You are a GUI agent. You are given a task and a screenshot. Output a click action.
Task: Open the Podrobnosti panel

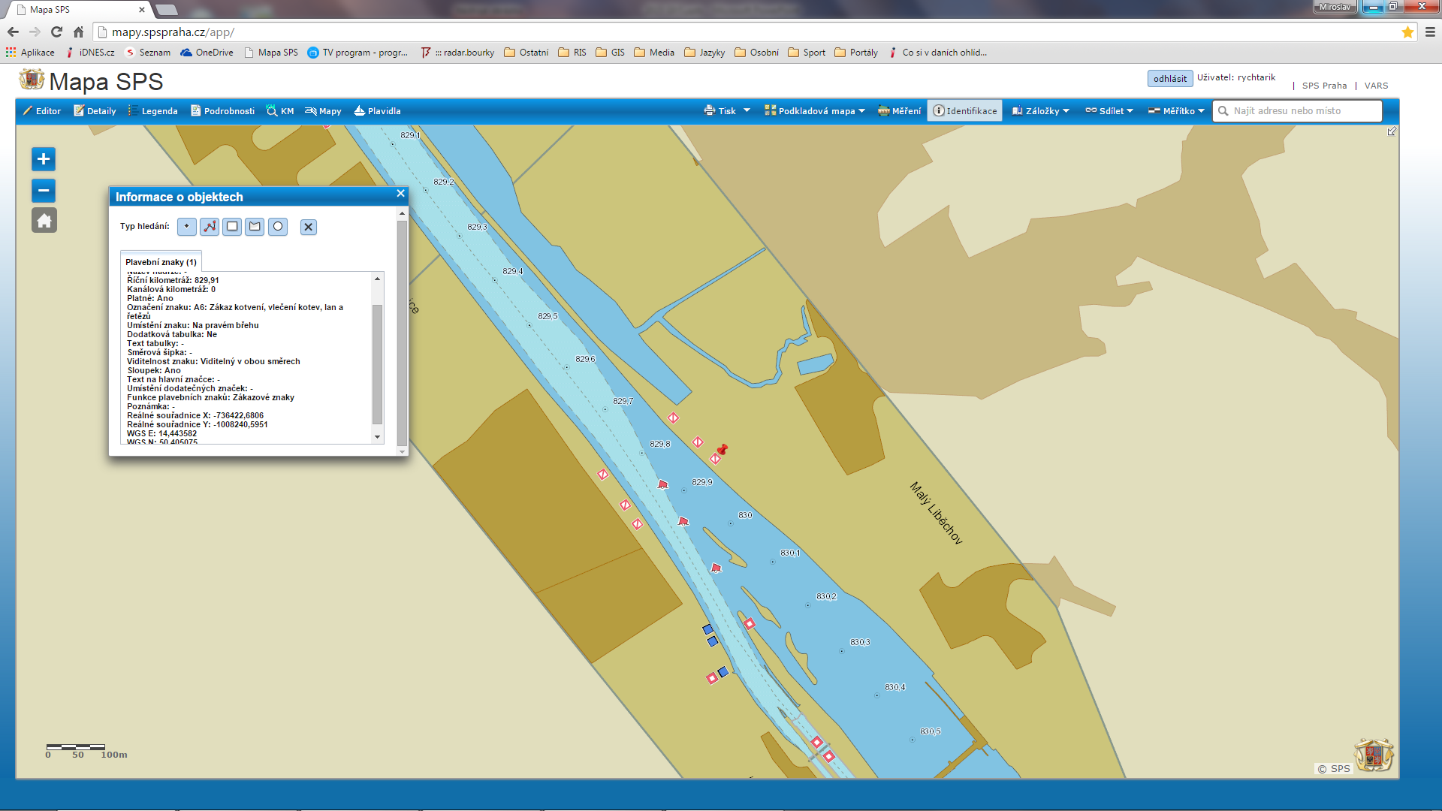[222, 111]
